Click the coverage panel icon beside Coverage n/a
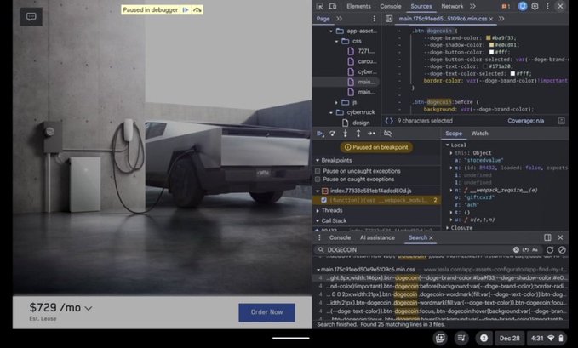Viewport: 578px width, 348px height. click(x=561, y=121)
